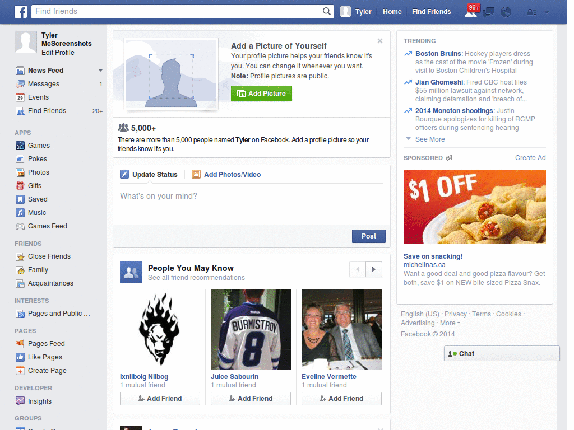Image resolution: width=574 pixels, height=430 pixels.
Task: Open the Terms footer link
Action: 482,314
